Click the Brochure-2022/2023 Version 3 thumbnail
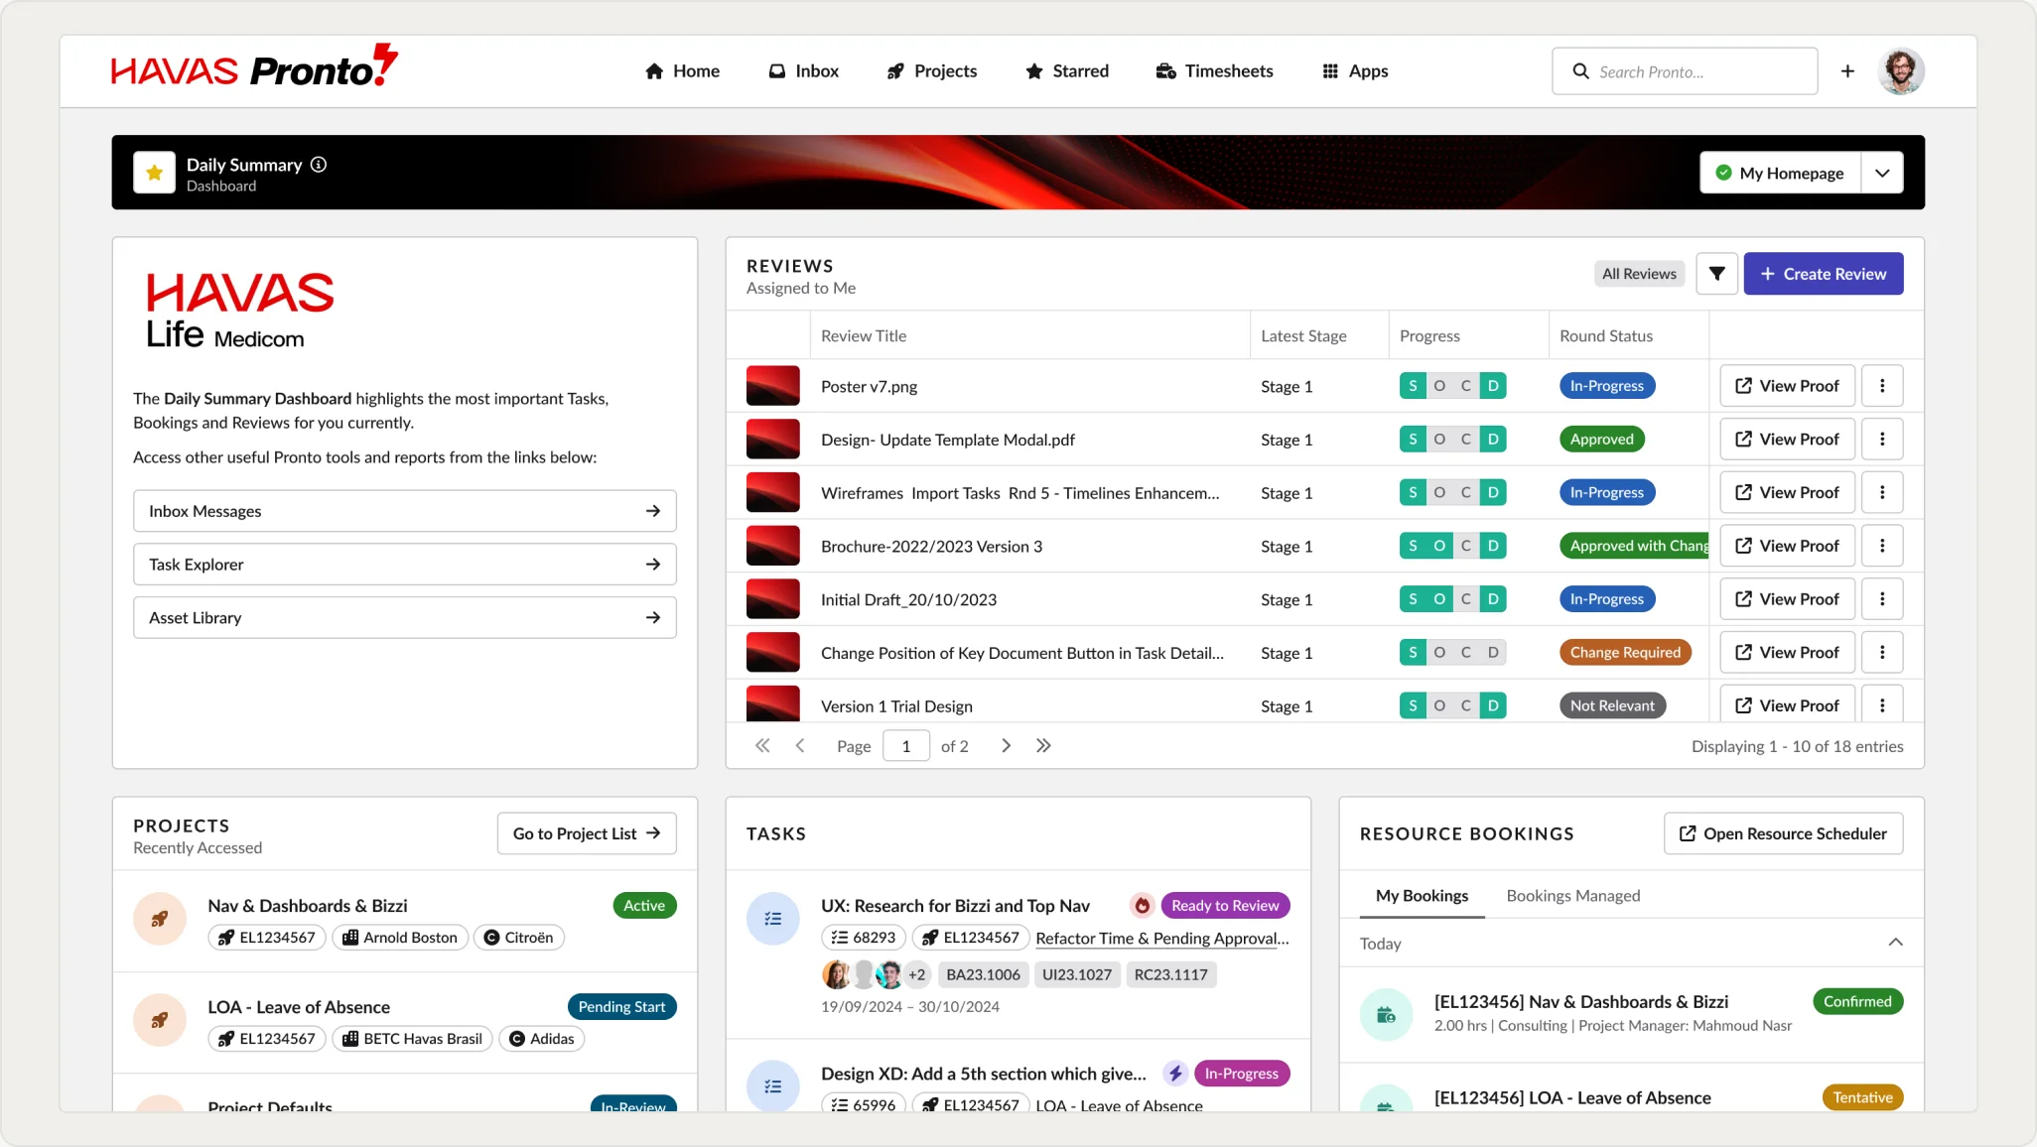 pyautogui.click(x=773, y=546)
